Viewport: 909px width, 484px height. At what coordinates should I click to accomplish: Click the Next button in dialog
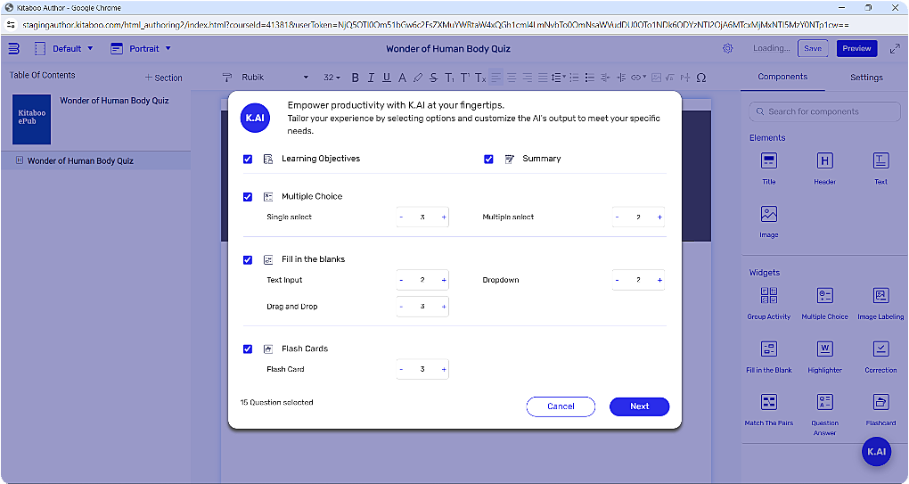point(639,406)
